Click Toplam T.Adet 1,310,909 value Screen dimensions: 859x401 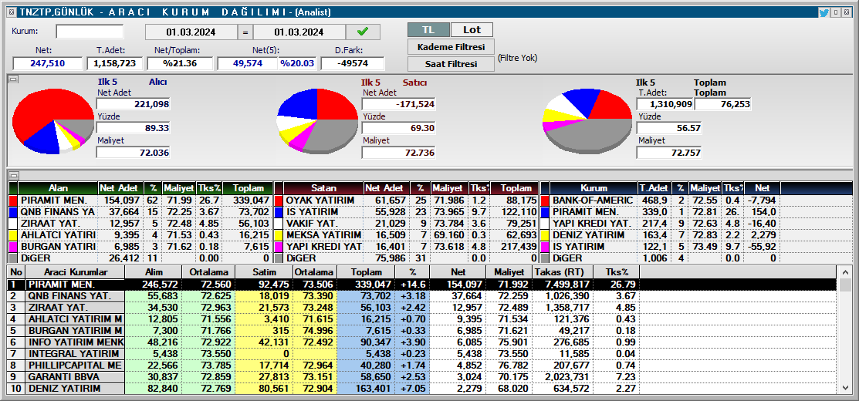click(x=665, y=104)
